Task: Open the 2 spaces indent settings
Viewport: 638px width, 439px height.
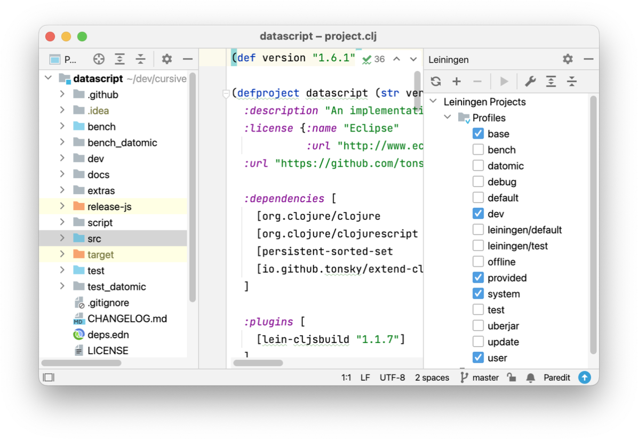Action: [432, 378]
